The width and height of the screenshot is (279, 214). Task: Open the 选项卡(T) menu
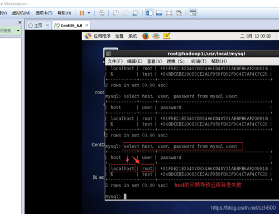(44, 13)
